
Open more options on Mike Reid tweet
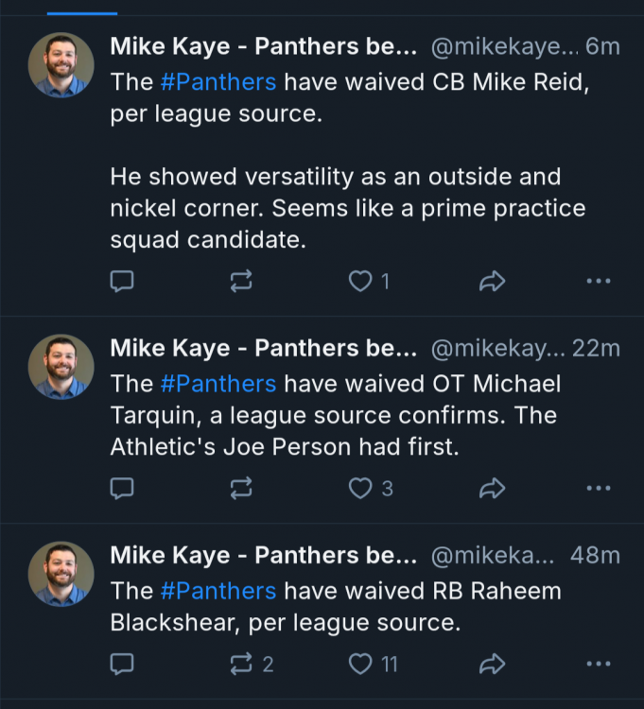598,281
